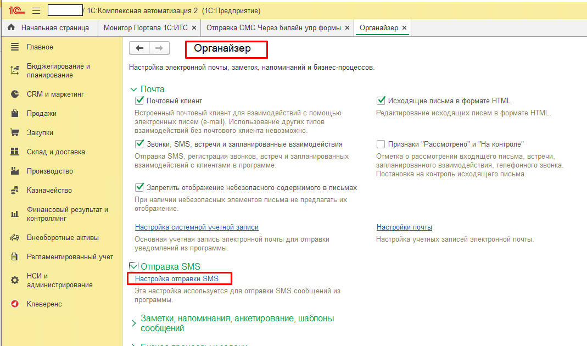Click the Казначейство coins icon

(15, 190)
